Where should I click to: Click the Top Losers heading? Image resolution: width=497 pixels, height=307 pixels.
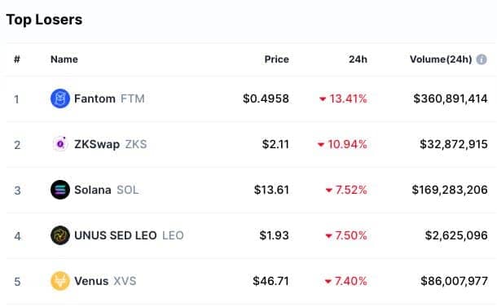[x=44, y=20]
